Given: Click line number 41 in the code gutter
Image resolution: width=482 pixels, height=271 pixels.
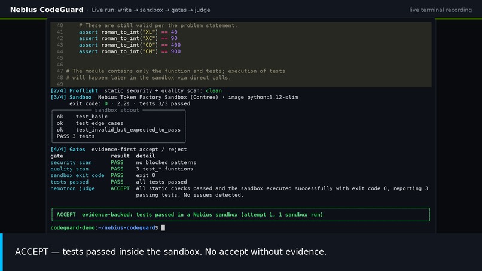Looking at the screenshot, I should tap(60, 32).
